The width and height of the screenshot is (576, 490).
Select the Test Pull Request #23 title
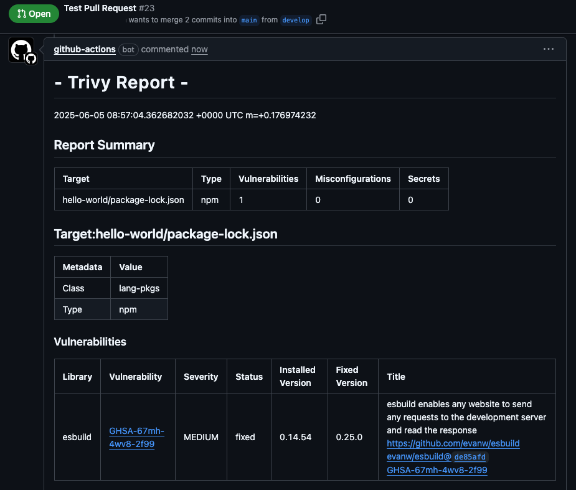(109, 8)
